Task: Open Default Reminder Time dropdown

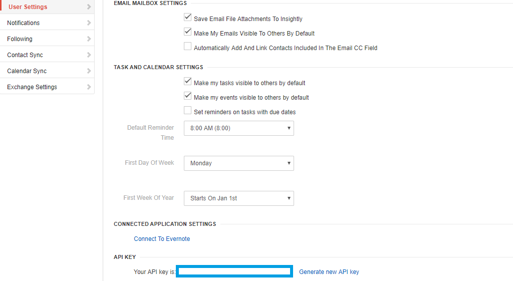Action: click(x=238, y=128)
